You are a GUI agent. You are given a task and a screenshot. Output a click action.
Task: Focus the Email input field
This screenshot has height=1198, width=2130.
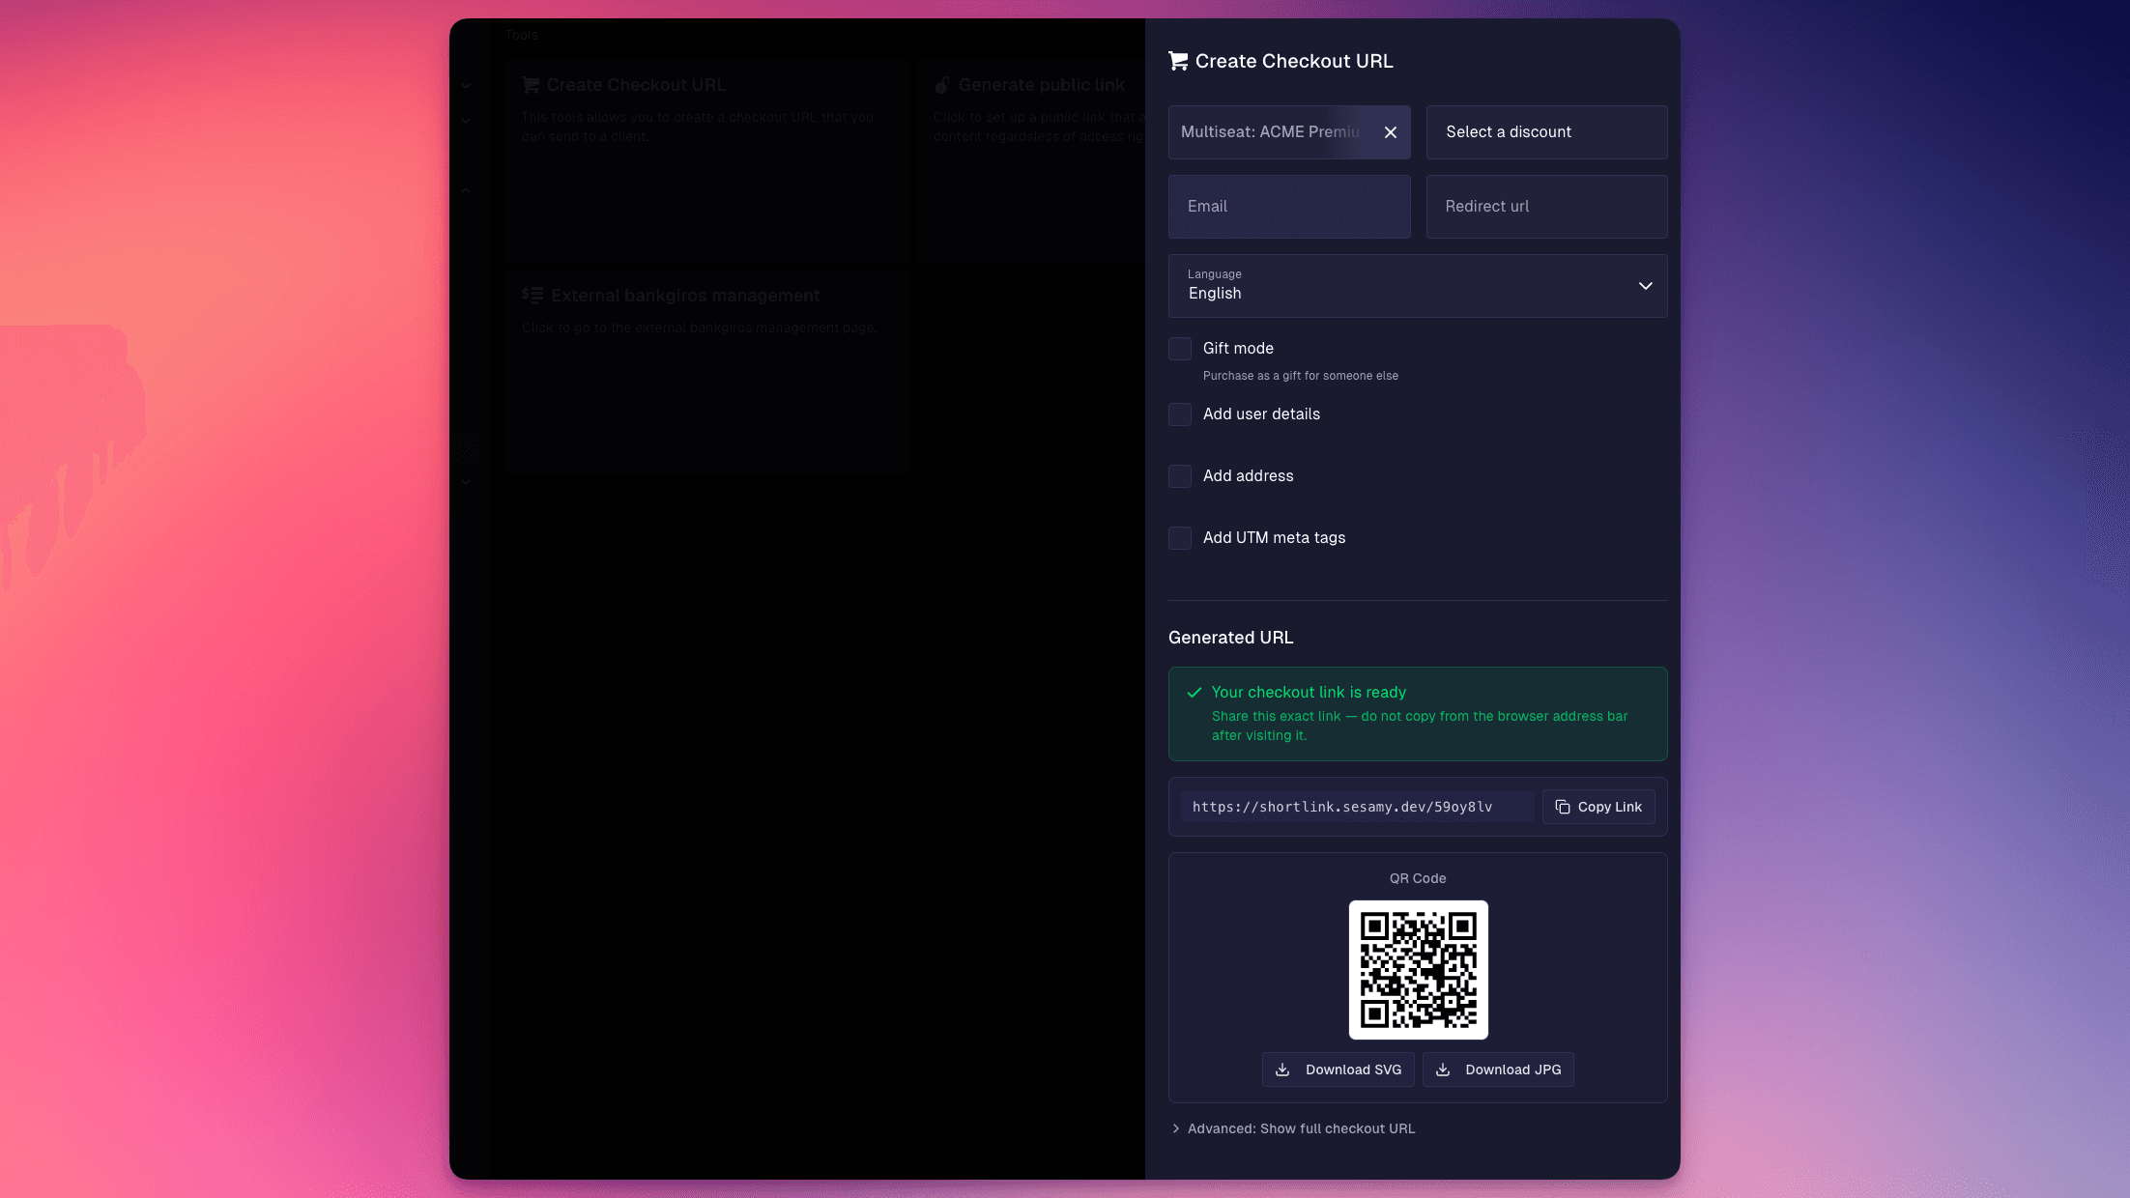click(1289, 207)
